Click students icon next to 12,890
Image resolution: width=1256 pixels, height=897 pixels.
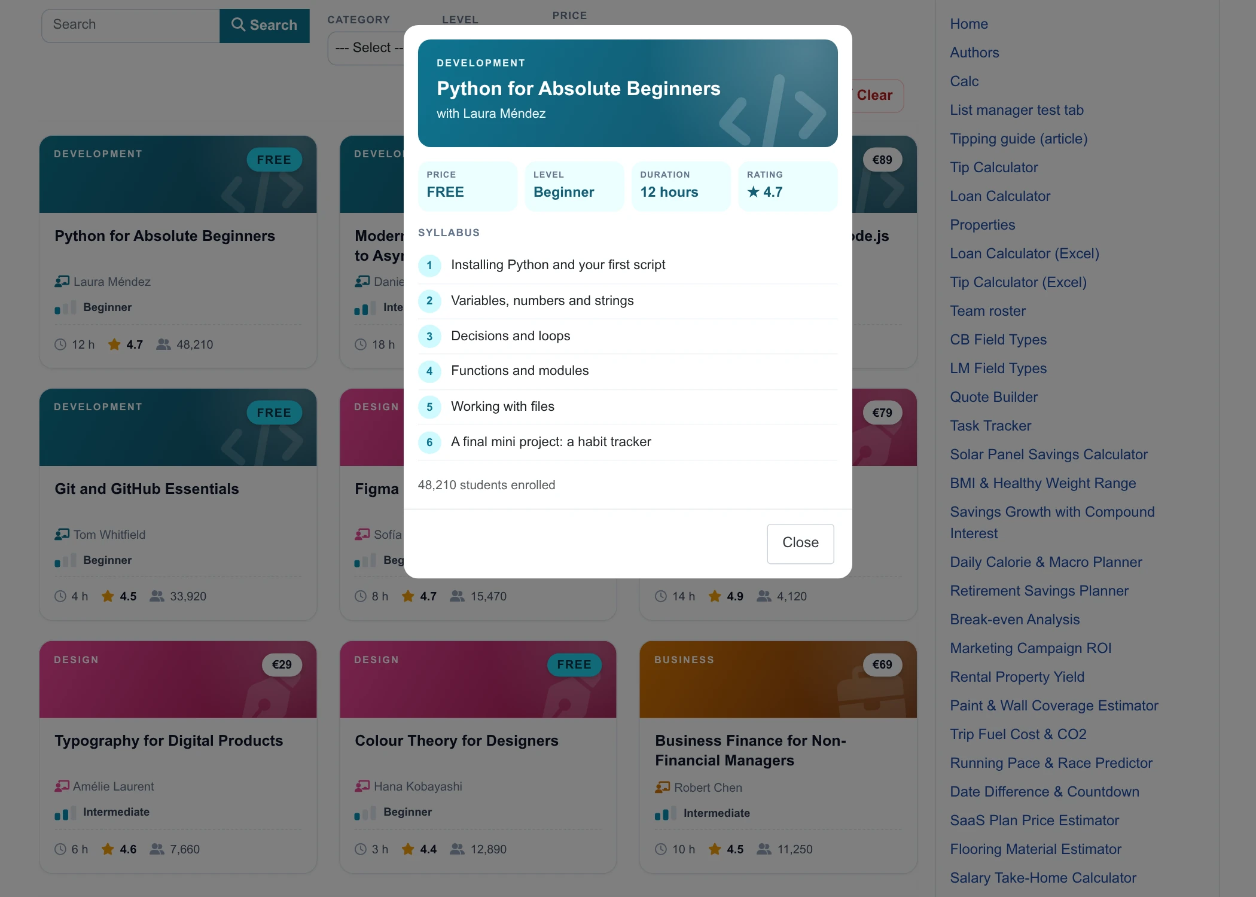457,849
